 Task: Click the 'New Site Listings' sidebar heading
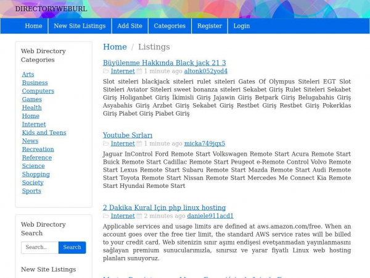tap(48, 269)
